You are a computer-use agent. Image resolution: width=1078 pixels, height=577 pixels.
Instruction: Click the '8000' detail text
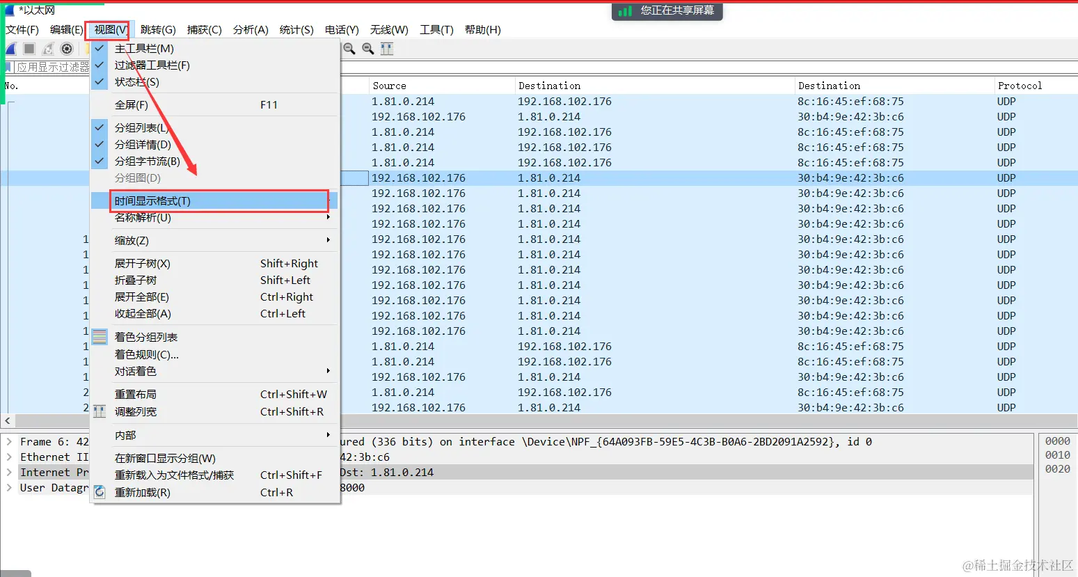pyautogui.click(x=352, y=488)
